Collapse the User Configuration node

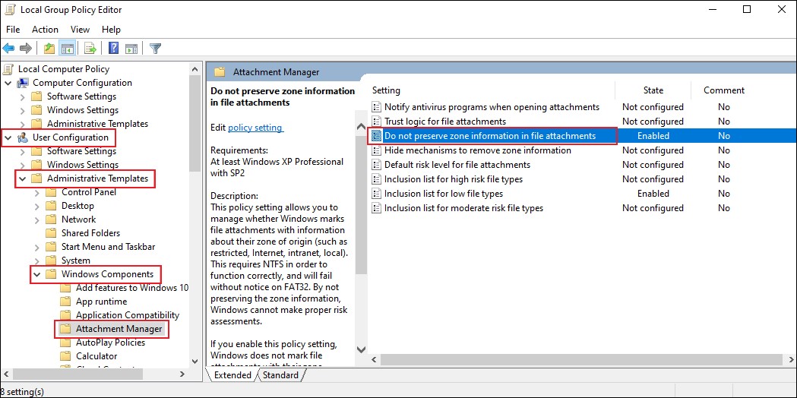pos(8,137)
